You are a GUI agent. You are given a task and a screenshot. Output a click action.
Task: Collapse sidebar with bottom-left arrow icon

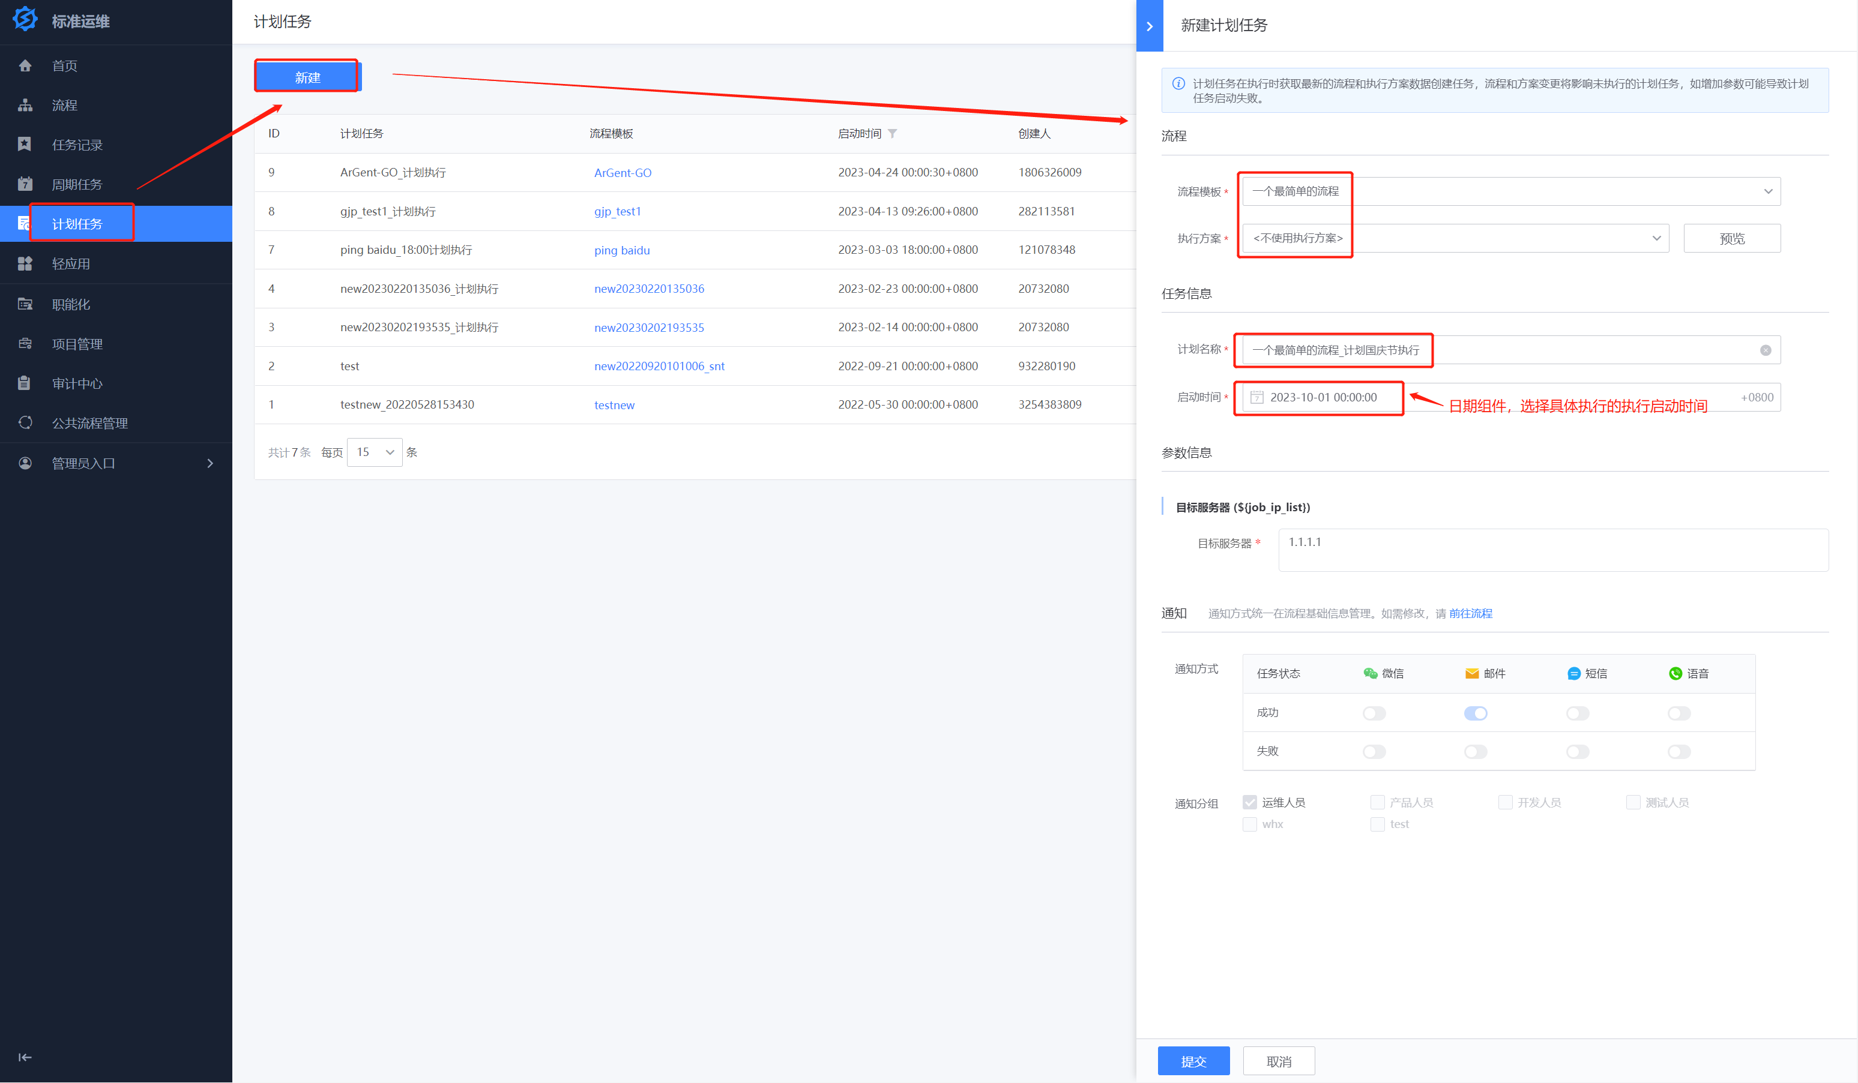[x=25, y=1057]
